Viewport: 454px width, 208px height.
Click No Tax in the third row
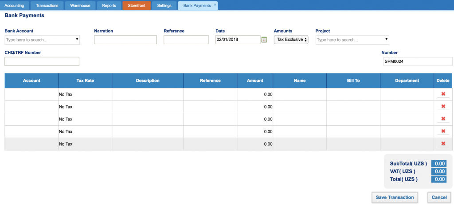point(66,119)
